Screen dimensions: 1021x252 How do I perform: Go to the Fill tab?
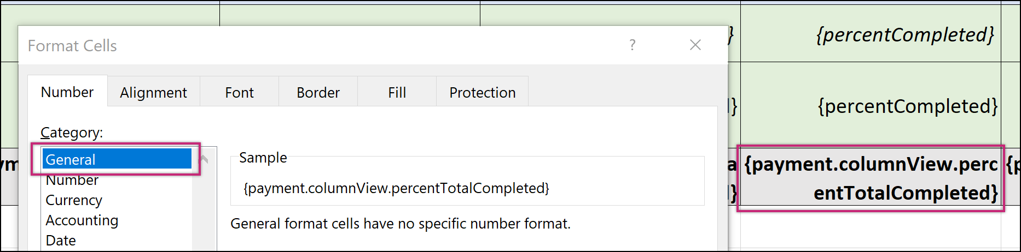click(397, 93)
